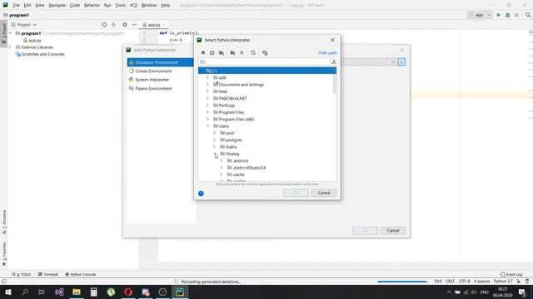Expand the Public folder
The height and width of the screenshot is (299, 533).
[x=214, y=147]
